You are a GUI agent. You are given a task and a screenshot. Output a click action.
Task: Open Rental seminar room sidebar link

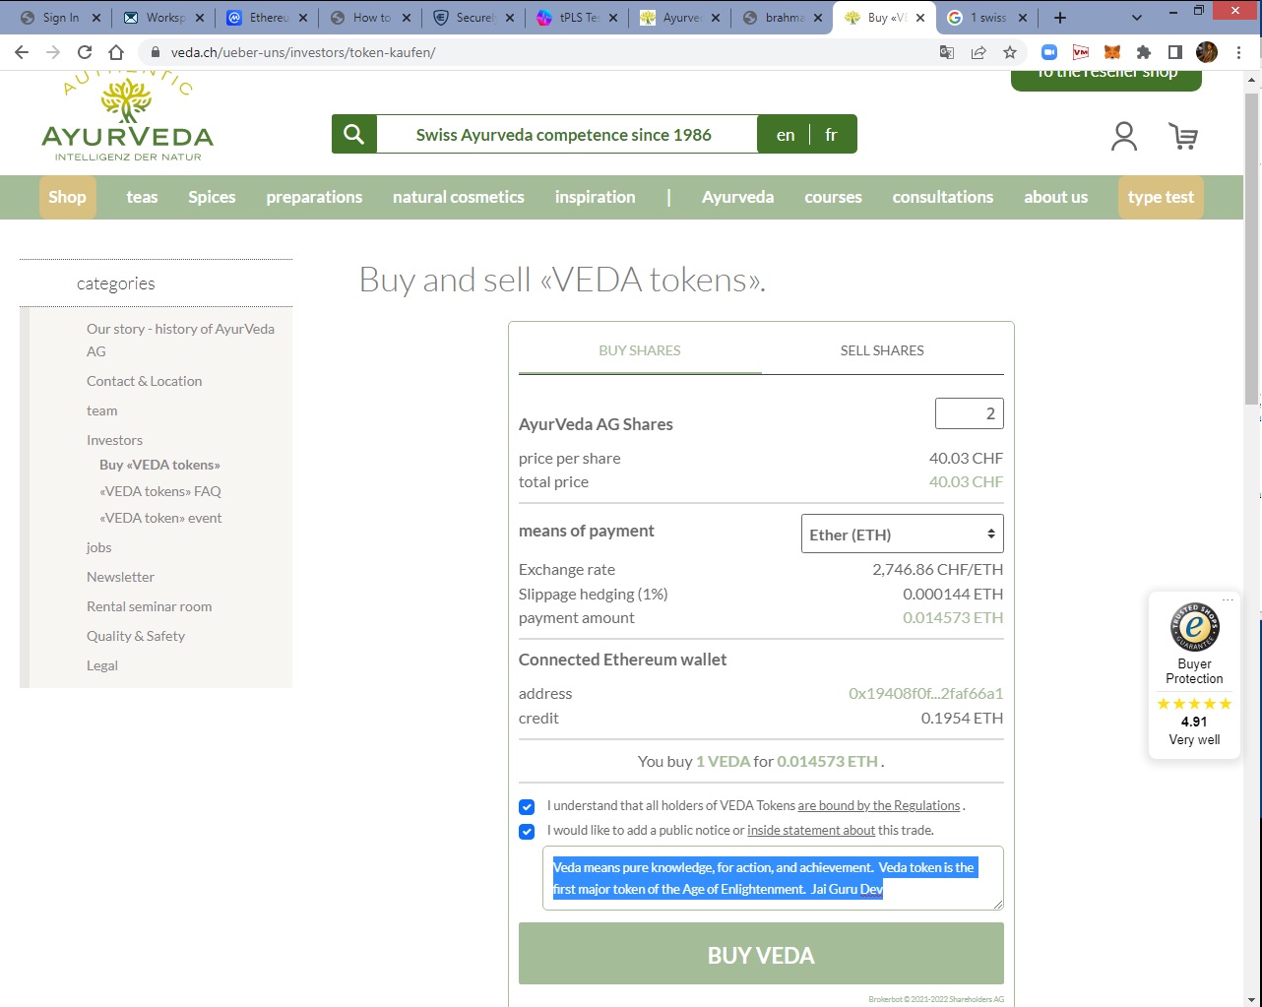[149, 606]
